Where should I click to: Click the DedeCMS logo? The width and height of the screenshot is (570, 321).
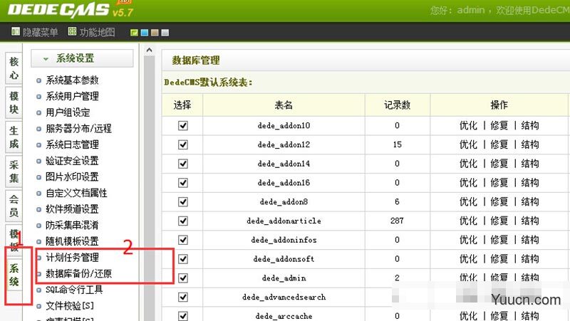click(x=61, y=10)
